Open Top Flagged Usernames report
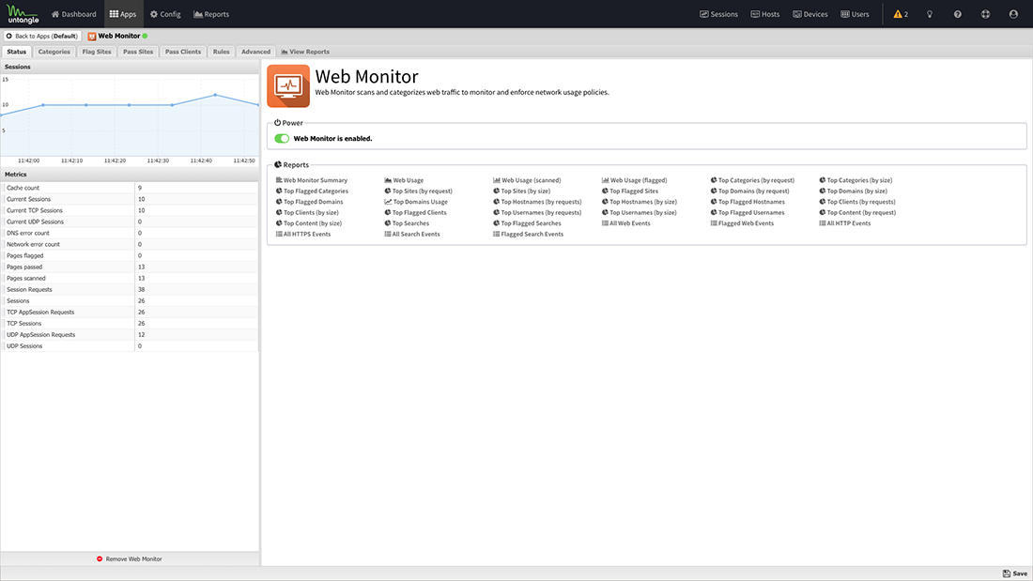 coord(748,213)
